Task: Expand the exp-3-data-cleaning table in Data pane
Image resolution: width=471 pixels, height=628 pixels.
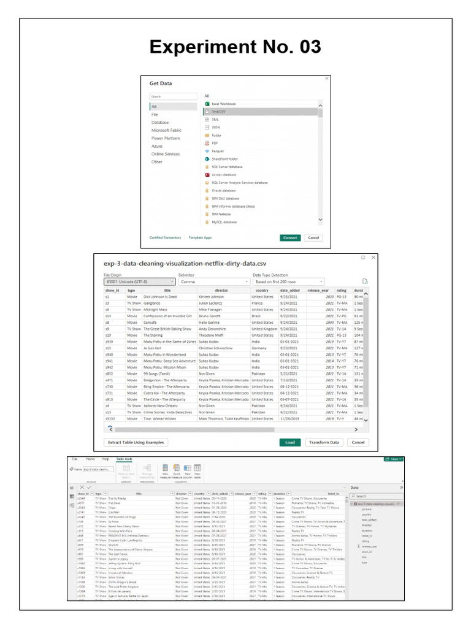Action: tap(352, 504)
